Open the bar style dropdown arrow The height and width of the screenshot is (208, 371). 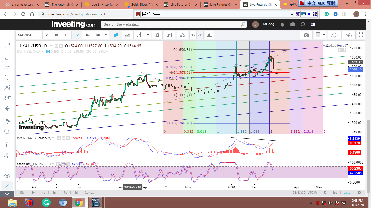click(147, 35)
